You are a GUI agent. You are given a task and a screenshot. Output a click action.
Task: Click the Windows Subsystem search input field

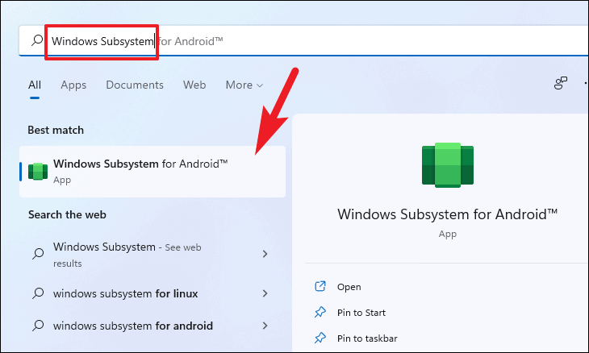click(303, 41)
